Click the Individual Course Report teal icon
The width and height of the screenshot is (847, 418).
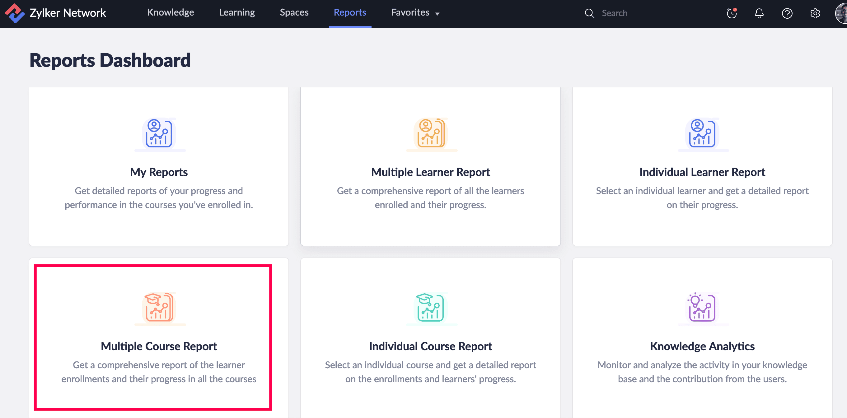(431, 307)
